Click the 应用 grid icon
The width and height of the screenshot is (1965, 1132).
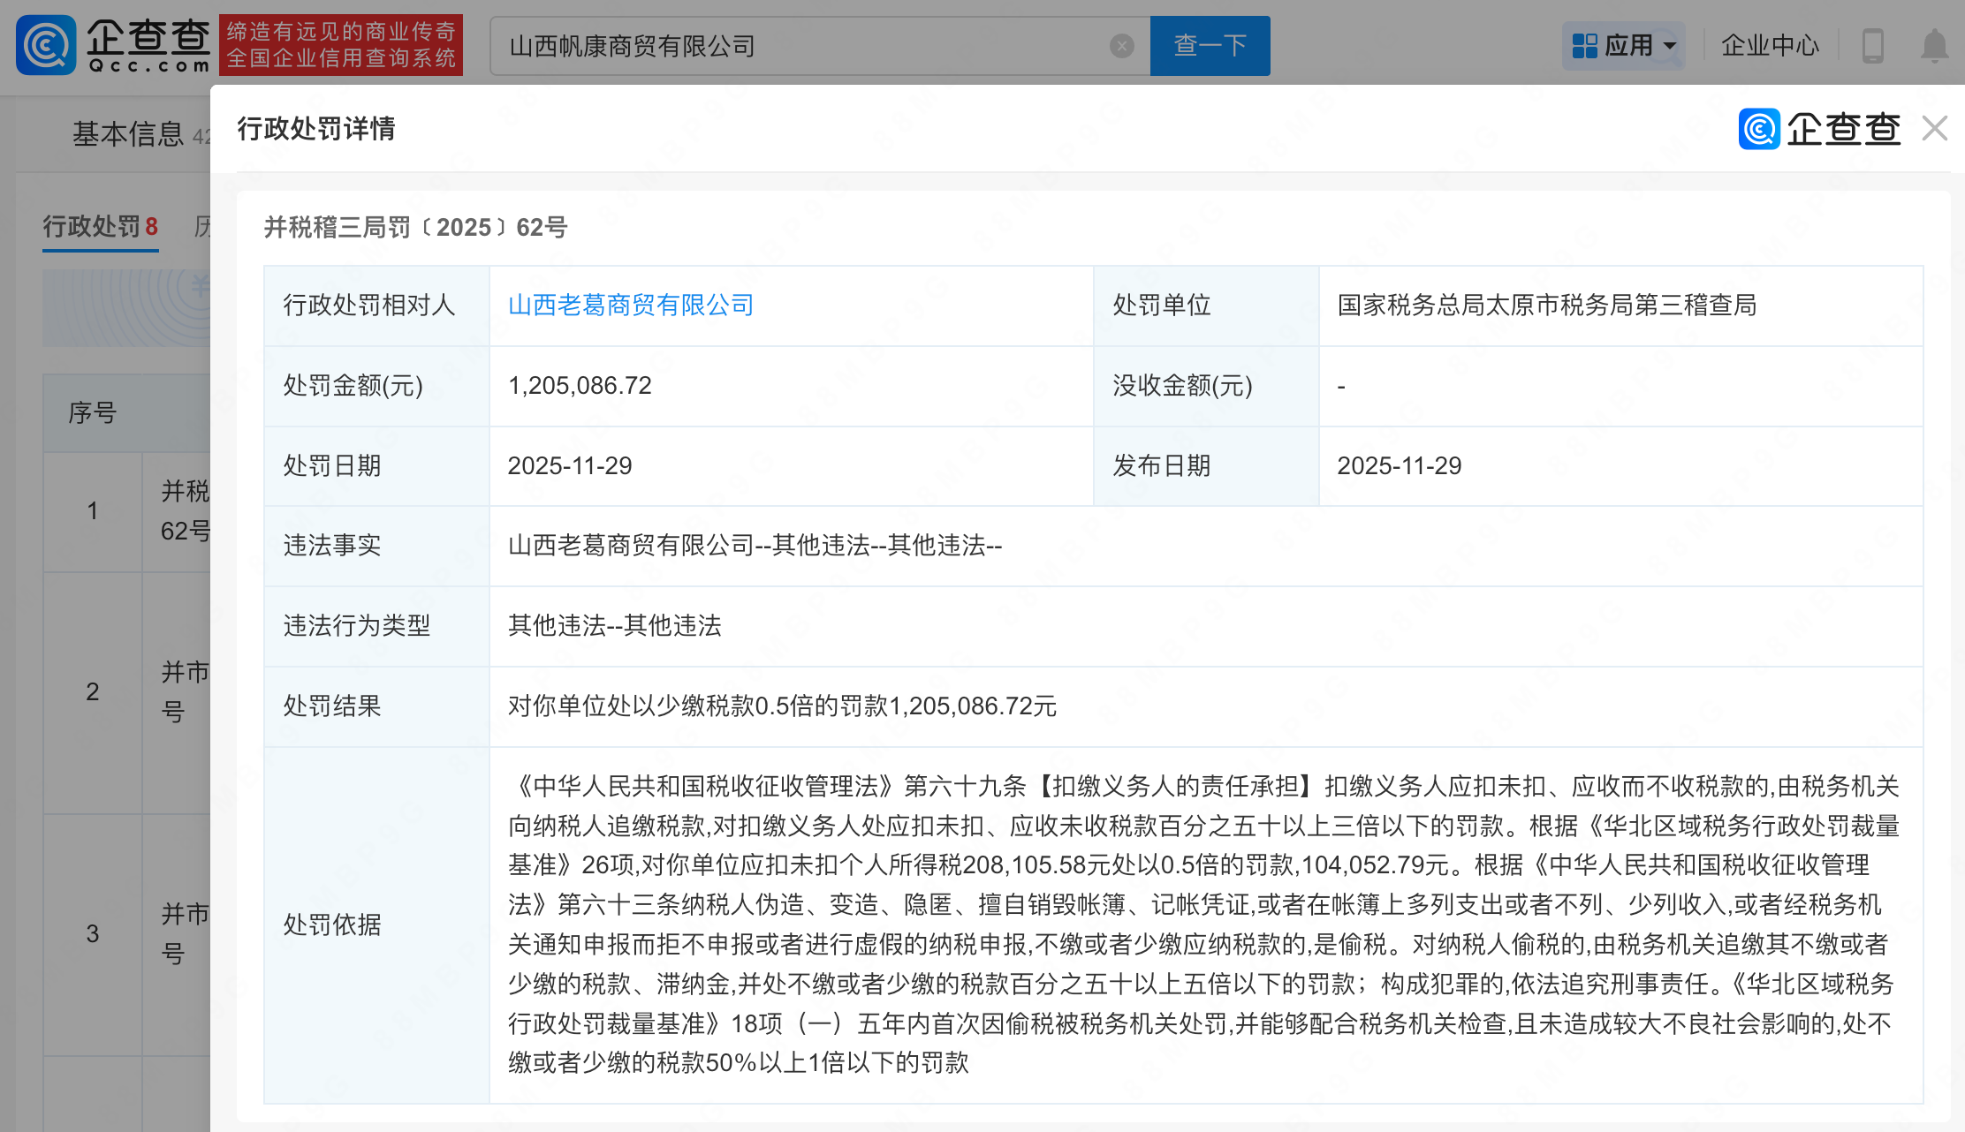point(1585,46)
